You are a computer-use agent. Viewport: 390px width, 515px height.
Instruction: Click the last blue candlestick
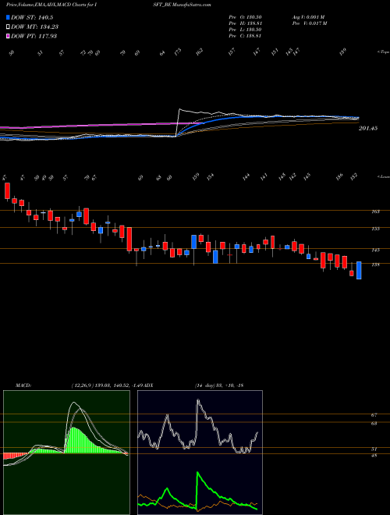359,270
